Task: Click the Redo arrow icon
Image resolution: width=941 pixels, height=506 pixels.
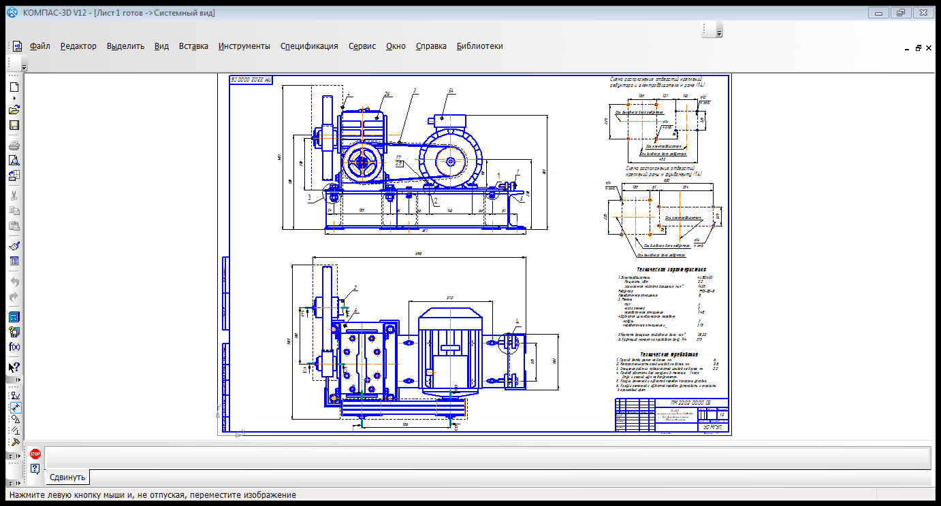Action: 14,297
